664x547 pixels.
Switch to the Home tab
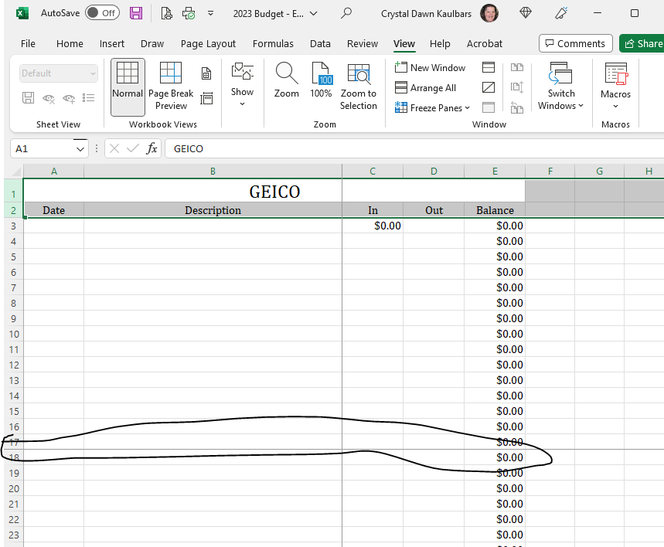[70, 43]
